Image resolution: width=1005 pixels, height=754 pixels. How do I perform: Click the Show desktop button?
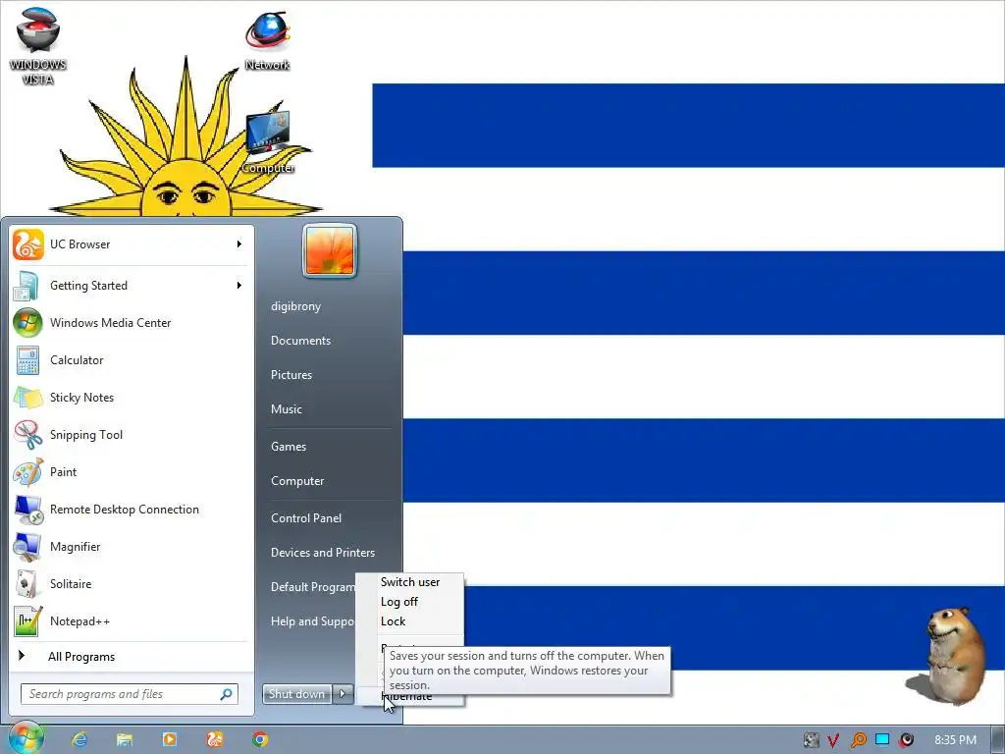click(998, 740)
